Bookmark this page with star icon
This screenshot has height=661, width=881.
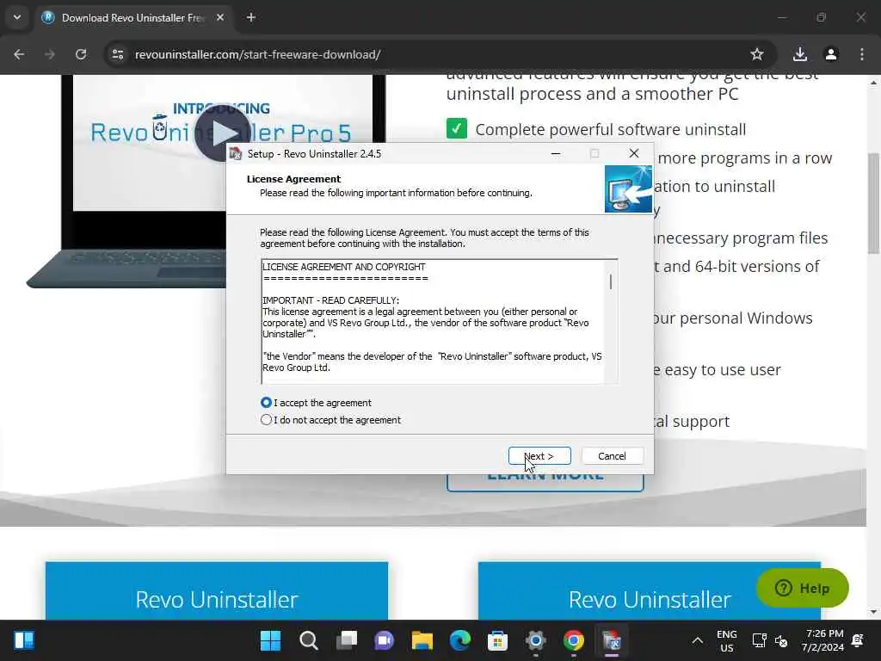pos(757,54)
